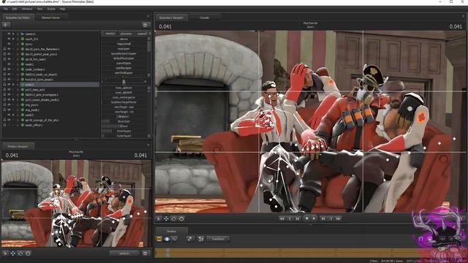This screenshot has height=263, width=468.
Task: Open the Scripts menu
Action: [51, 9]
